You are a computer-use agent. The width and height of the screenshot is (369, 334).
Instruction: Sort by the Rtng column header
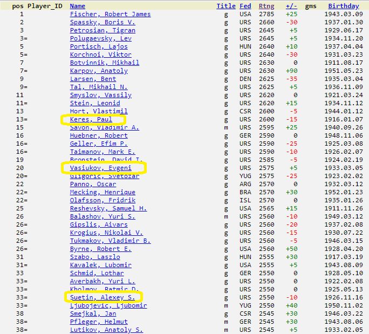pyautogui.click(x=266, y=6)
